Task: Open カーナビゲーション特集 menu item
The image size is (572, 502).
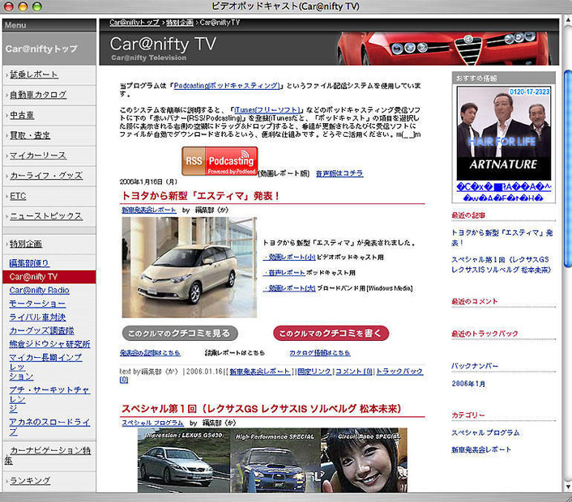Action: tap(48, 455)
